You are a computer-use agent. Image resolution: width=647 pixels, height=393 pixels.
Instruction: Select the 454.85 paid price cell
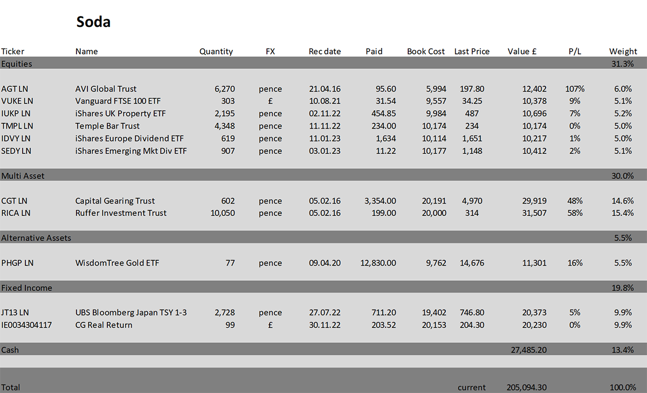[384, 114]
